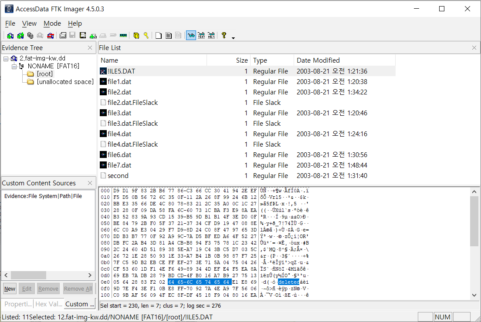Viewport: 481px width, 322px height.
Task: Open the Mode menu
Action: [x=52, y=23]
